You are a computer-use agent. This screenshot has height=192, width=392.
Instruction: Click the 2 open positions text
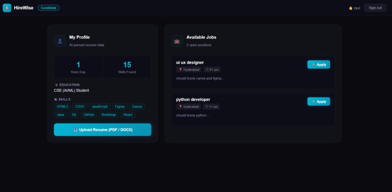click(x=199, y=45)
